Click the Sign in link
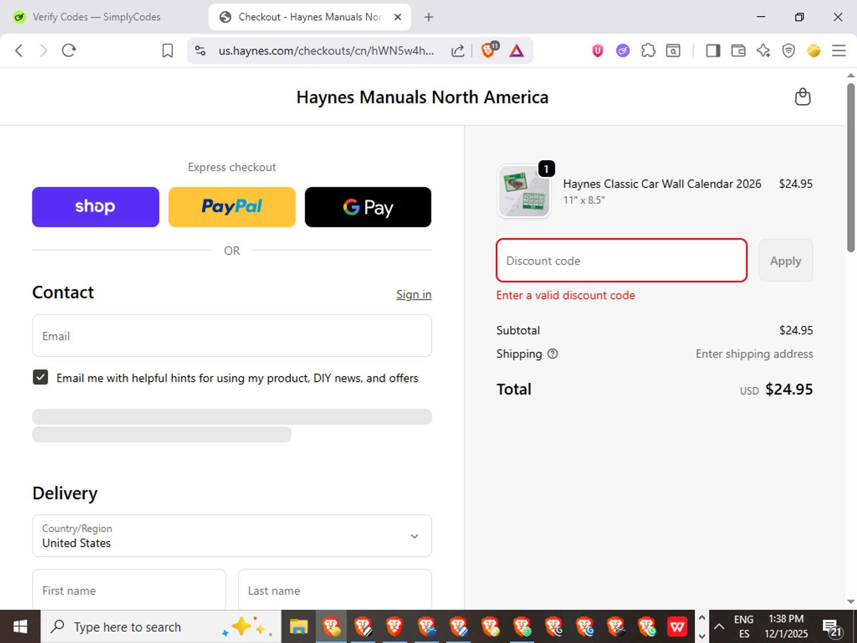 [414, 294]
